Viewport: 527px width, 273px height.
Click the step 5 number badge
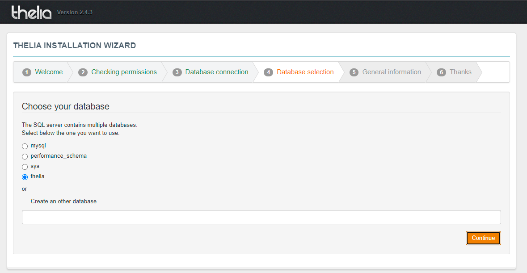pyautogui.click(x=354, y=72)
